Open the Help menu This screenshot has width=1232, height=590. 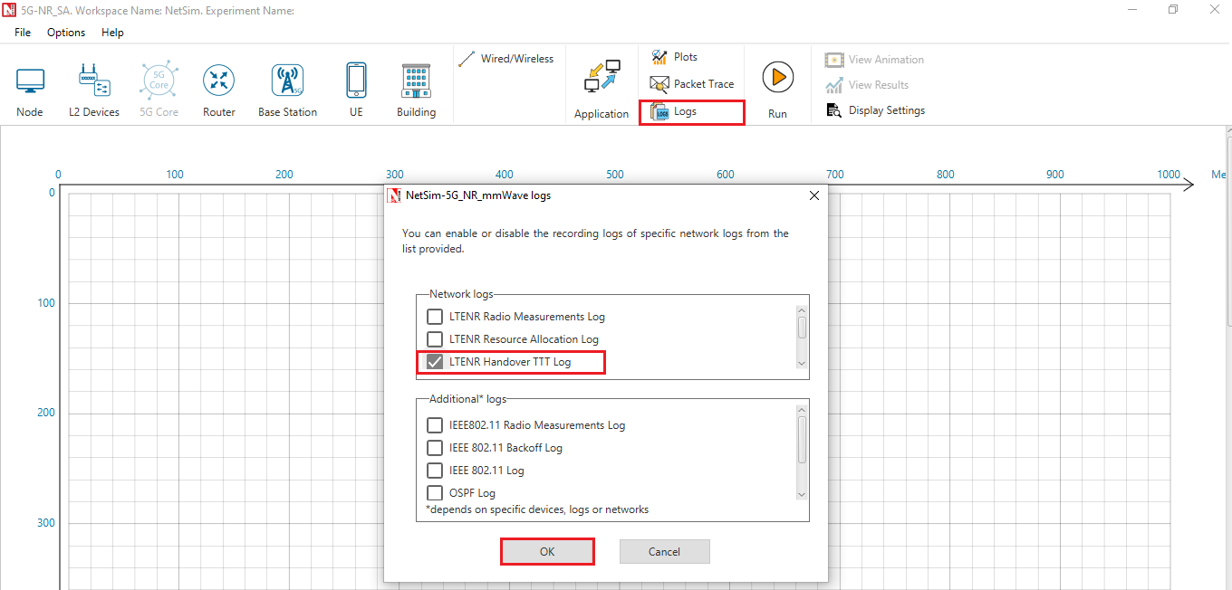pos(112,33)
